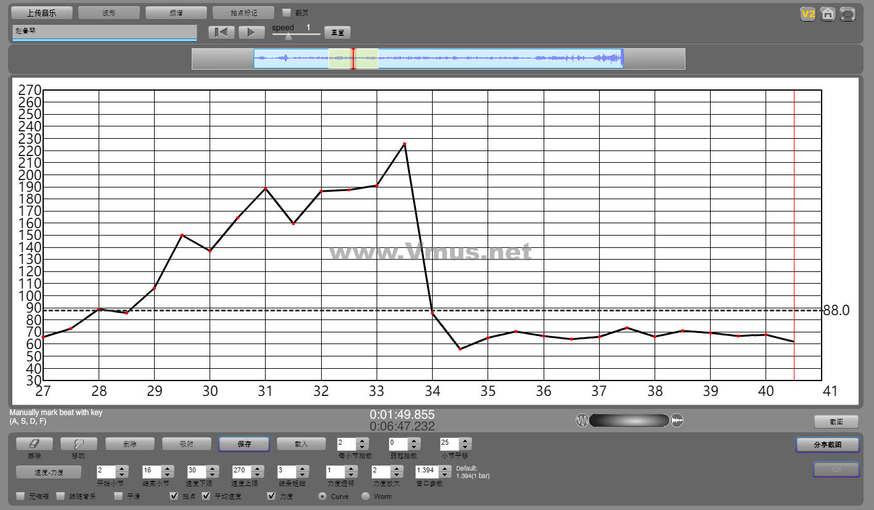Select the Worm radio option
The image size is (874, 510).
[366, 496]
